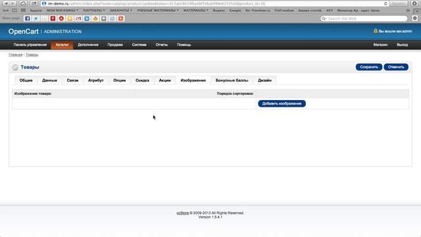Click the LinkedIn share icon
The width and height of the screenshot is (421, 237).
pyautogui.click(x=87, y=18)
